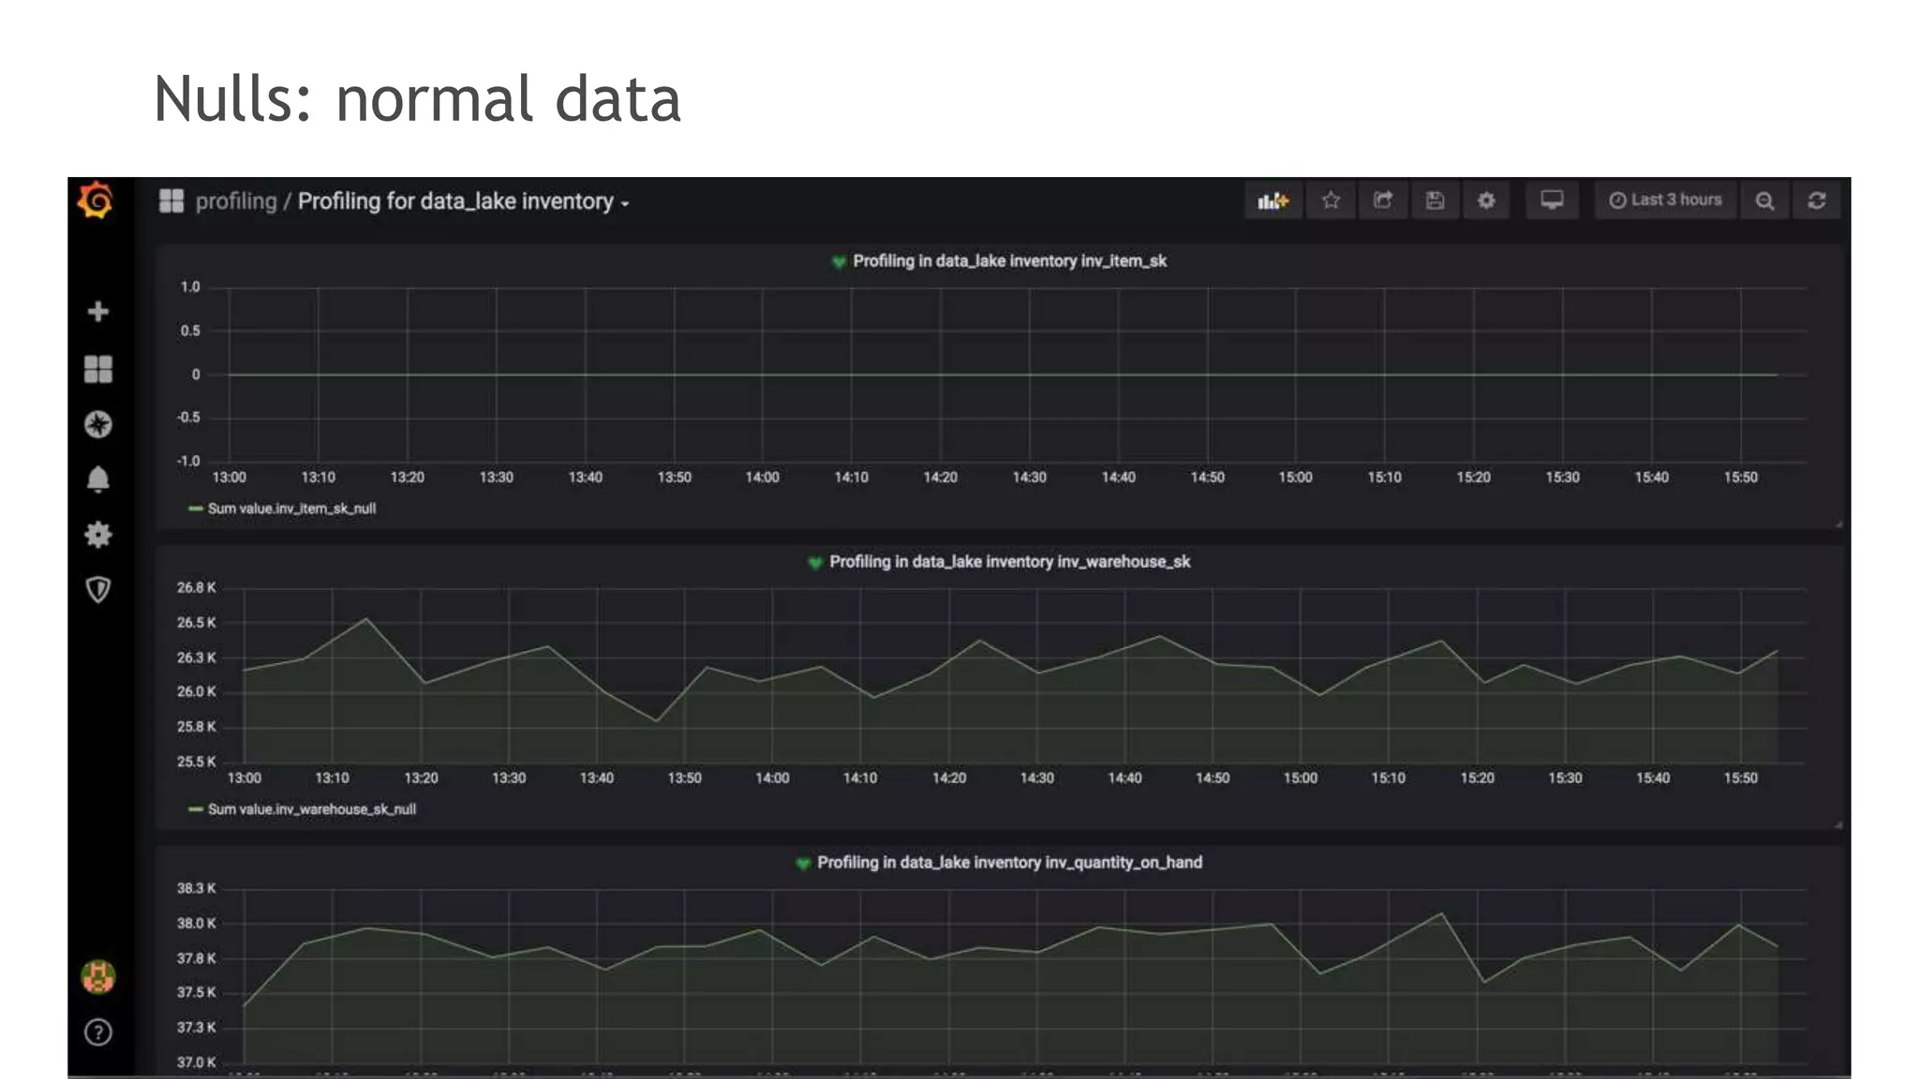The image size is (1919, 1079).
Task: Open the Profiling for data_lake inventory dropdown
Action: coord(464,201)
